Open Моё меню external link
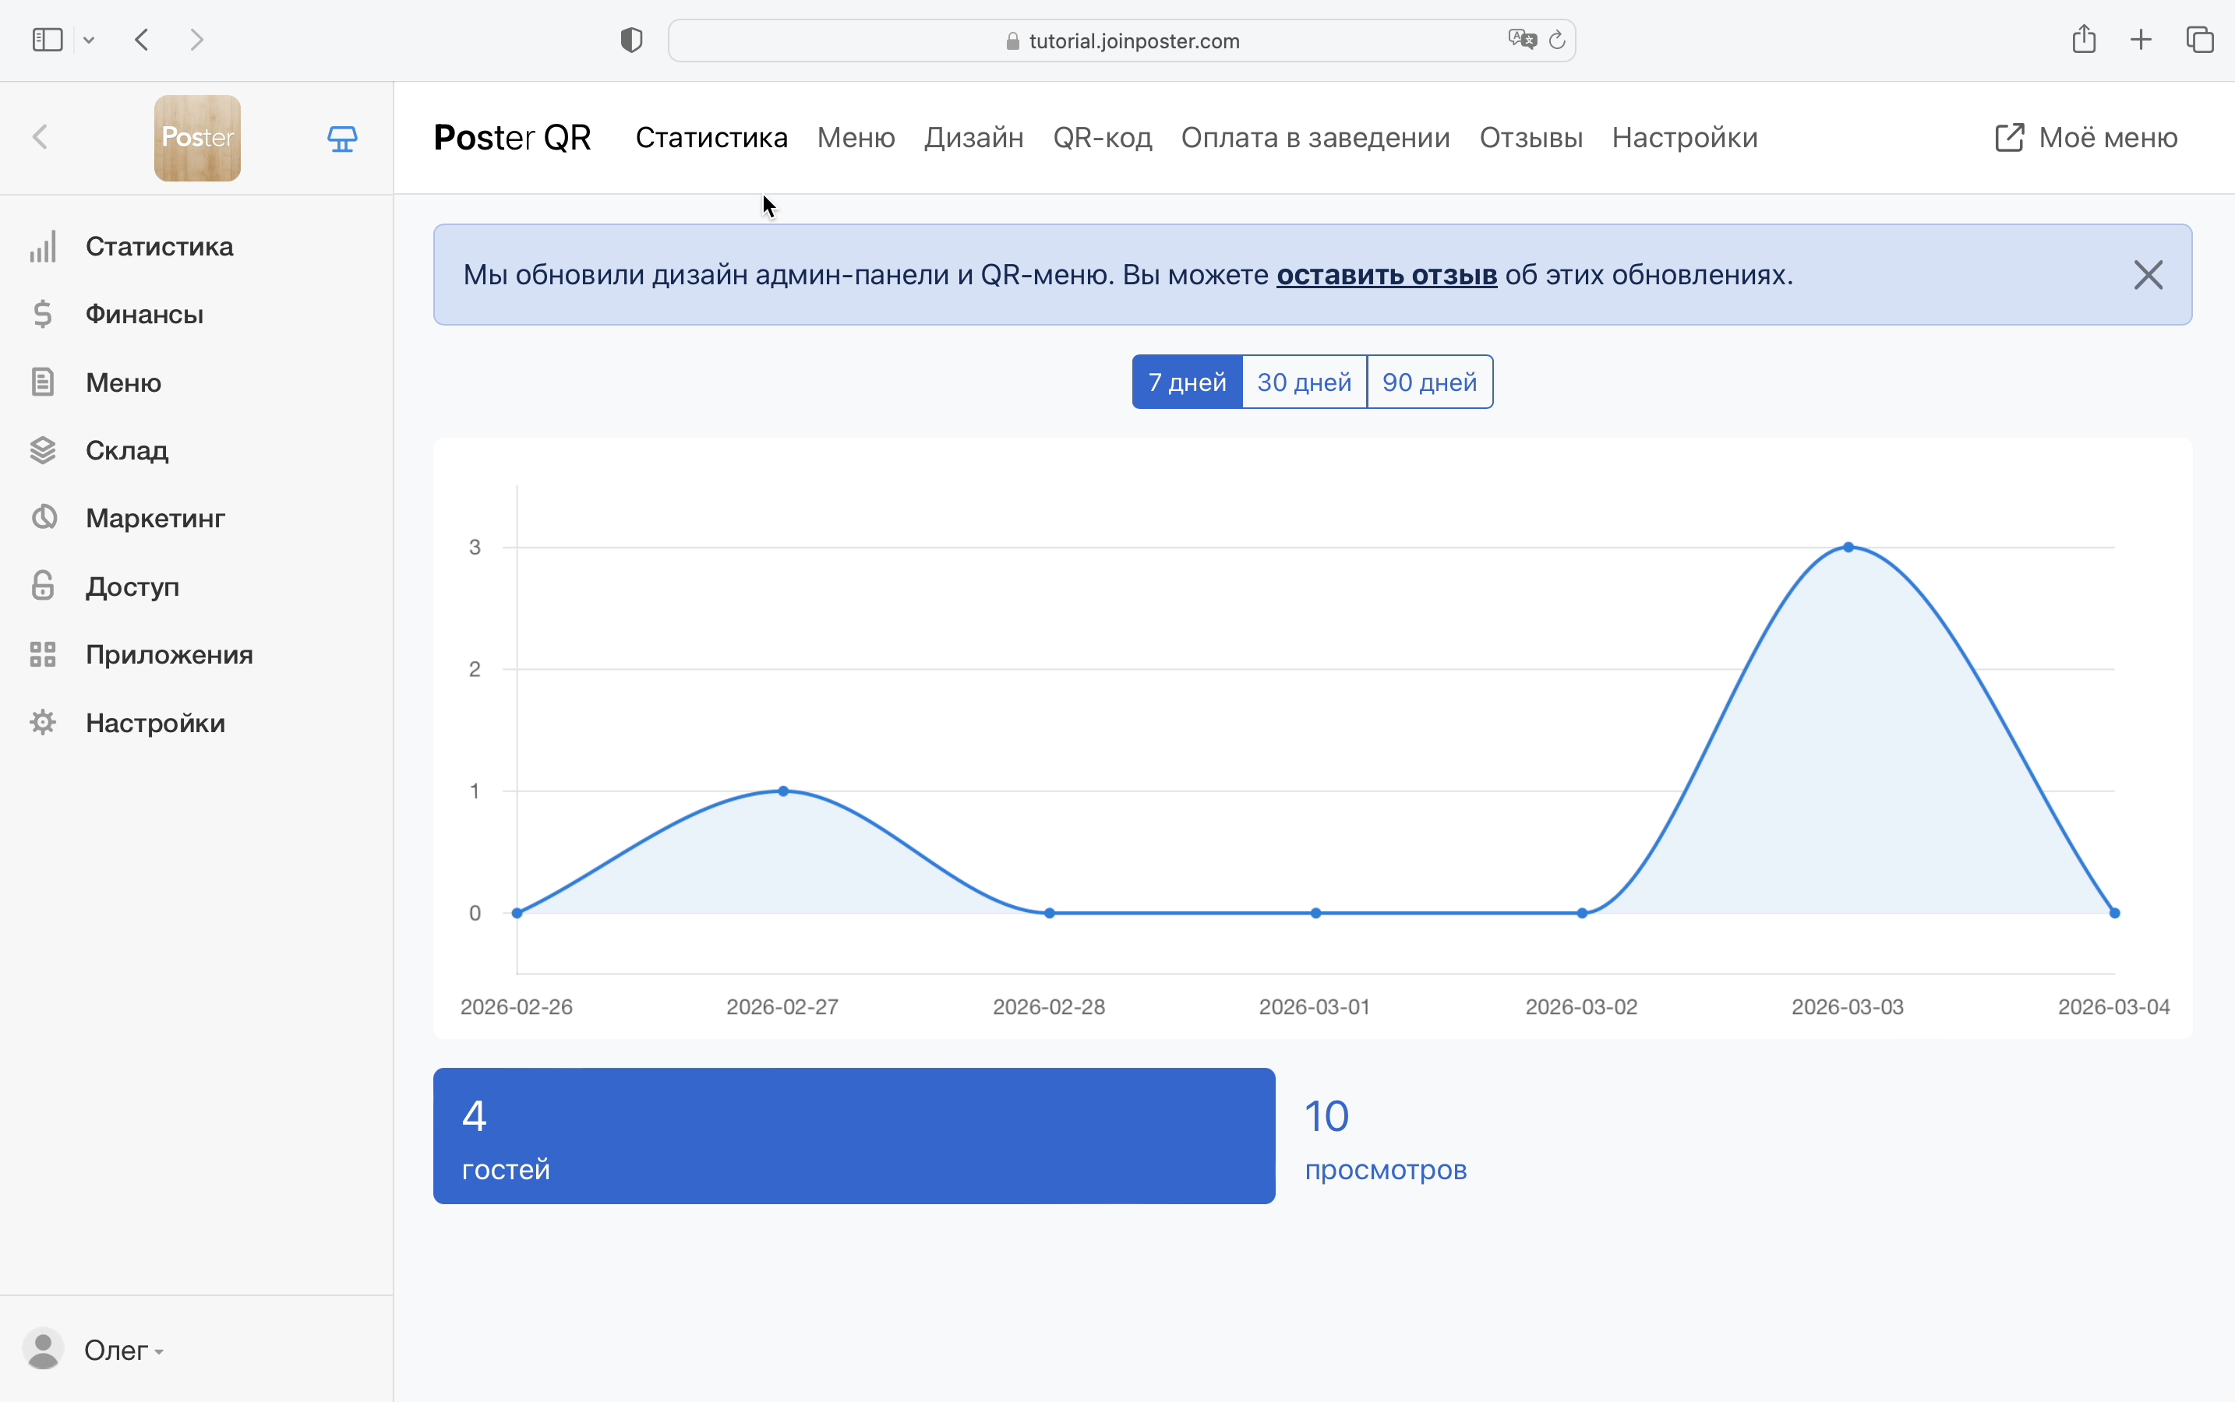This screenshot has width=2235, height=1402. (2085, 137)
